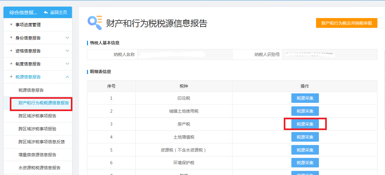Open 增量房房源信息报告 item
The image size is (385, 175).
point(37,155)
